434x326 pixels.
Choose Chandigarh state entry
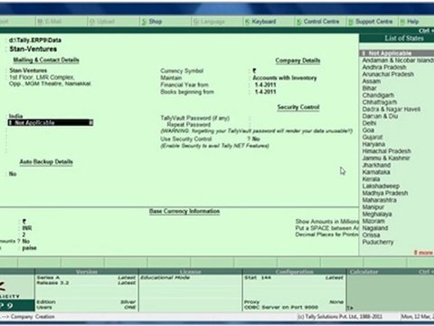coord(378,95)
